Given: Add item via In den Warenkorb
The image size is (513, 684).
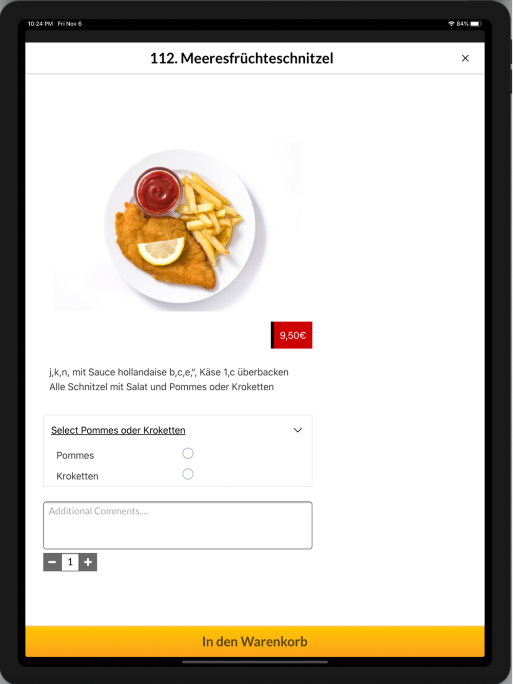Looking at the screenshot, I should 255,641.
